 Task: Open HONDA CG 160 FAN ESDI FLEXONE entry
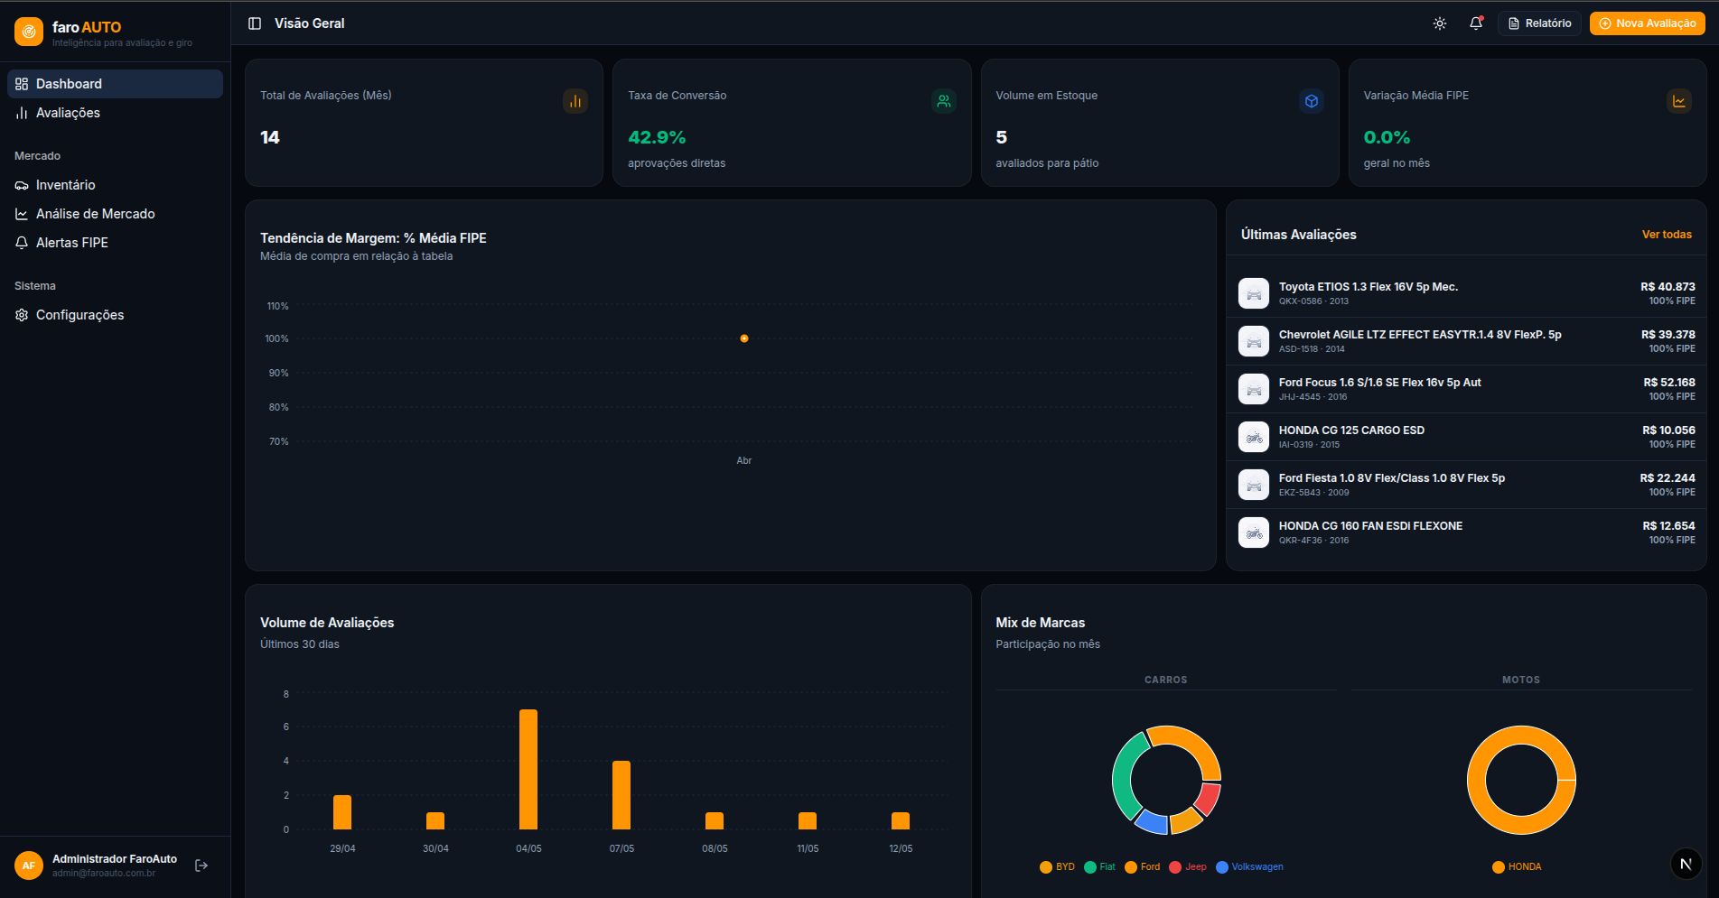[1466, 532]
